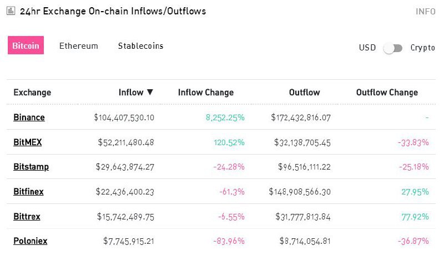This screenshot has height=261, width=444.
Task: Select the Bitcoin tab
Action: tap(26, 46)
